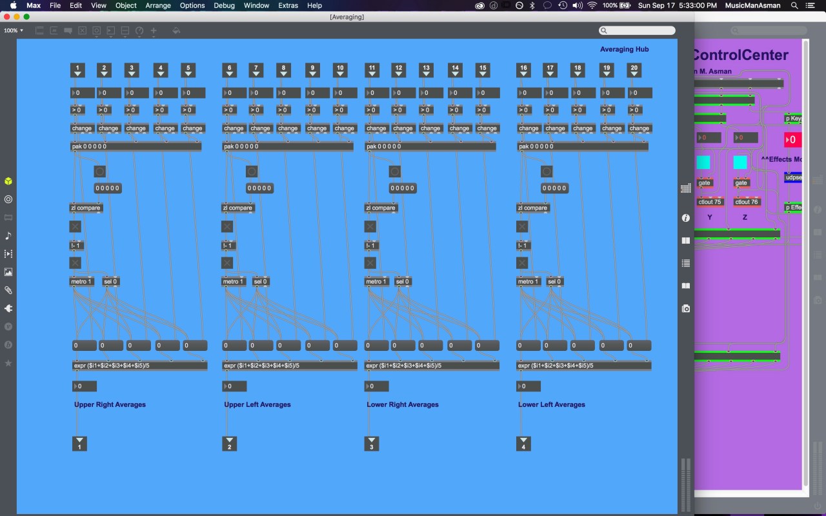Show the Max Console list icon

point(686,263)
